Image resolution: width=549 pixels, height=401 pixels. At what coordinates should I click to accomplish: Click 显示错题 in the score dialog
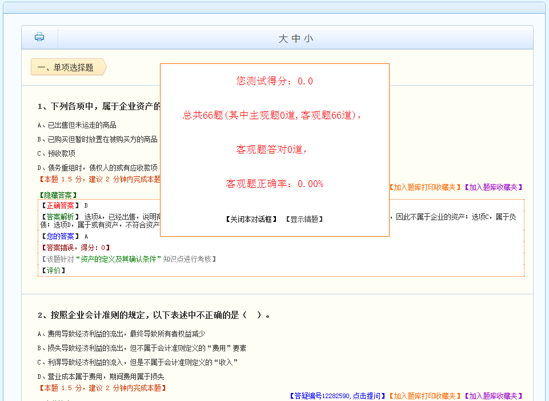(x=304, y=220)
